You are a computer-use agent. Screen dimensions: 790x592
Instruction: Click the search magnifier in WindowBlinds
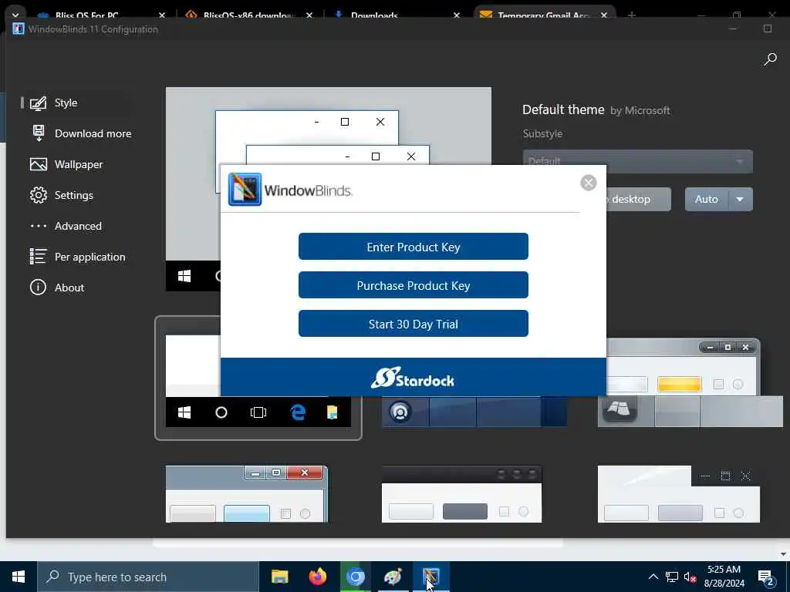tap(770, 59)
